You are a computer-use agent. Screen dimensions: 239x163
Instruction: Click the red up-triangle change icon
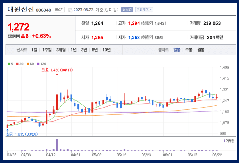pos(23,36)
